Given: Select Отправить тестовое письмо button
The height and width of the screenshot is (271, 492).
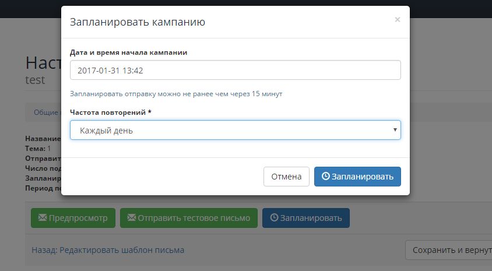Looking at the screenshot, I should pyautogui.click(x=189, y=218).
